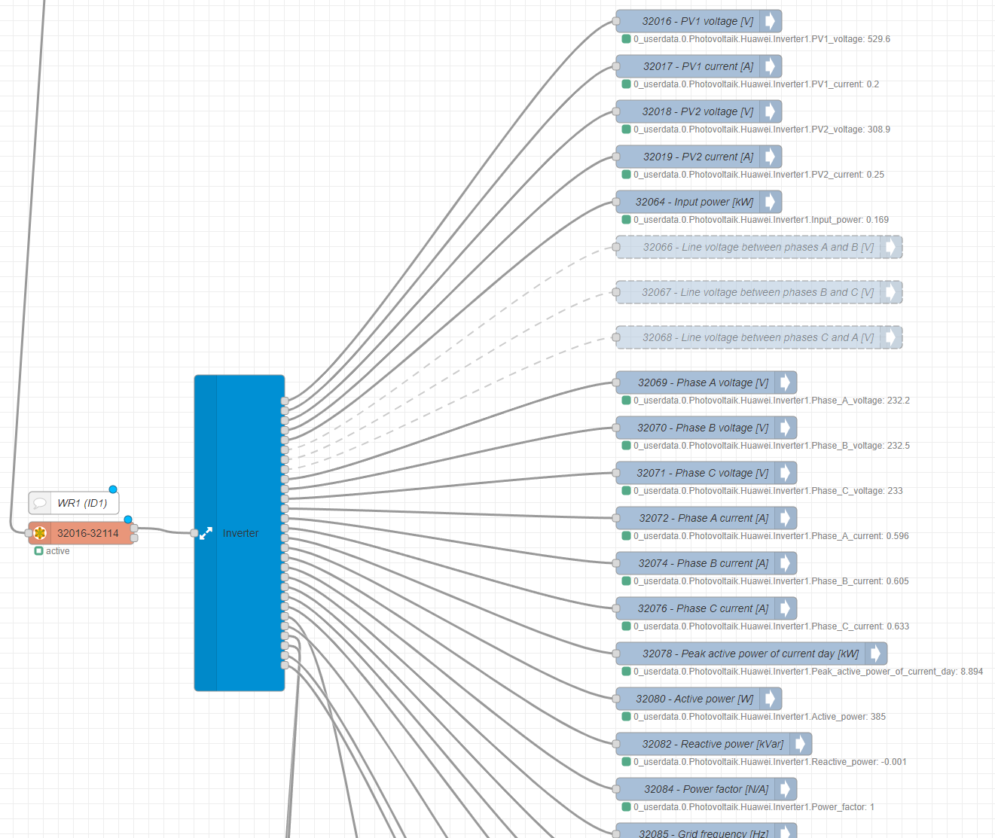Viewport: 995px width, 838px height.
Task: Click the input port of the 32016-32114 Modbus node
Action: tap(29, 533)
